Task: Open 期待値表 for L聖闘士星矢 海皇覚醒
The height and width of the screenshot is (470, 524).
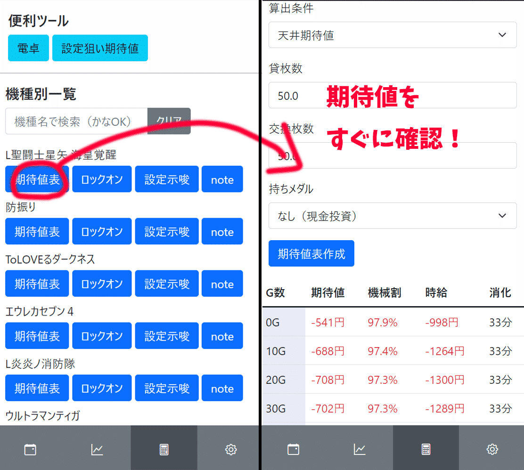Action: [x=37, y=179]
